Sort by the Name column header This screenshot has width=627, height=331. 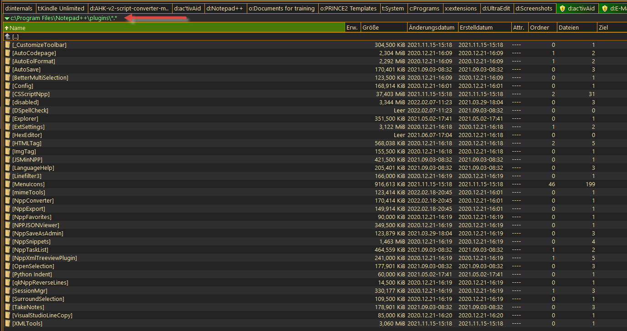click(x=174, y=28)
